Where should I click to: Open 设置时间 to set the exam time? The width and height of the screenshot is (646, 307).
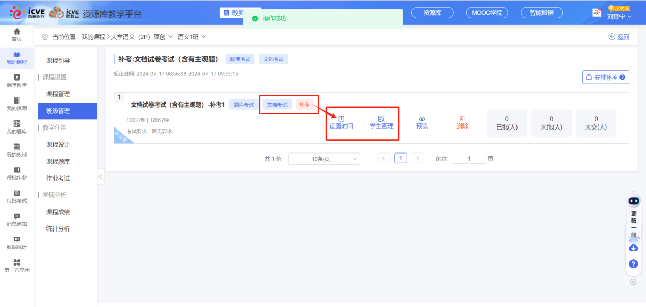pos(341,123)
